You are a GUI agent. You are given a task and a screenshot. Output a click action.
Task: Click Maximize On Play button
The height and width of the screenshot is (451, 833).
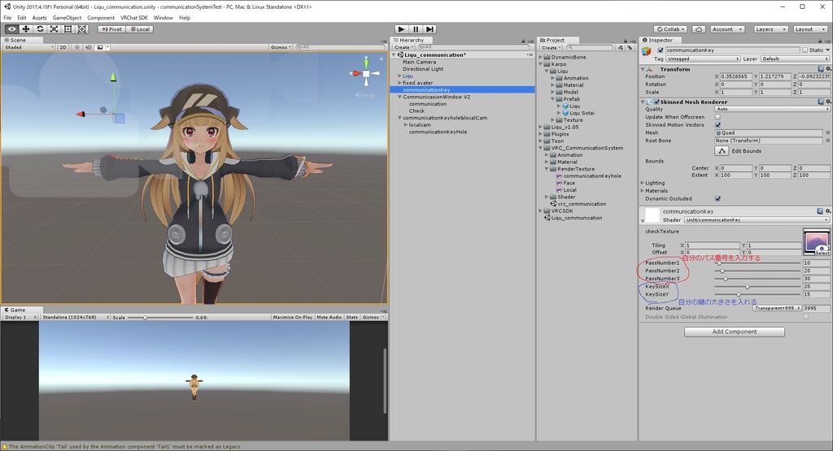(x=293, y=317)
